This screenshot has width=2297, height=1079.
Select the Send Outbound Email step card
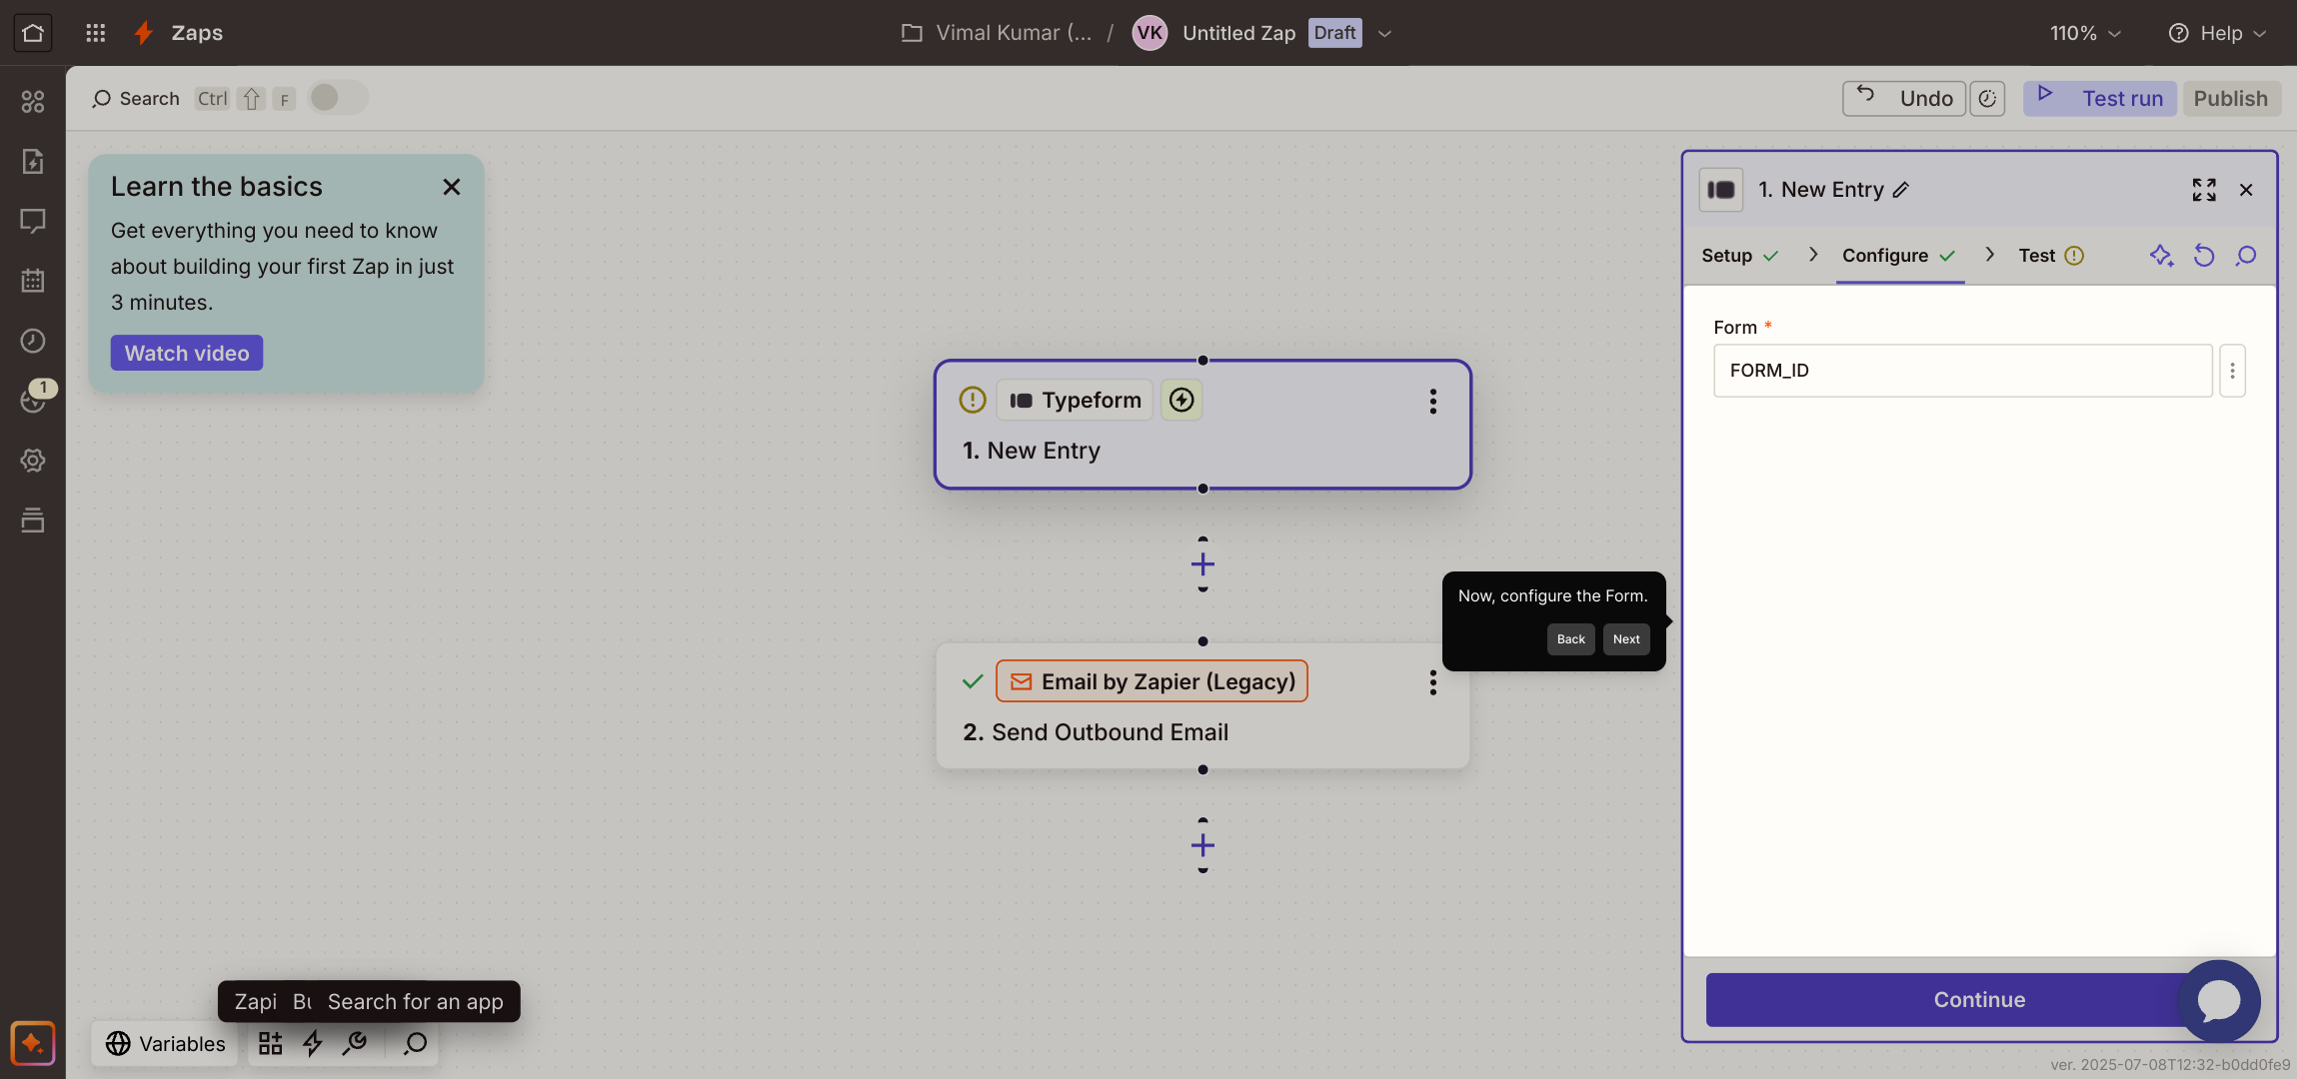click(1202, 706)
